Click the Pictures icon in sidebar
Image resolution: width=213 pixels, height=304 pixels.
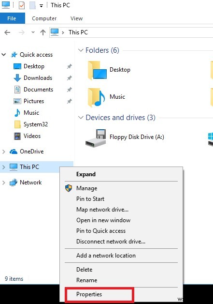pyautogui.click(x=17, y=101)
